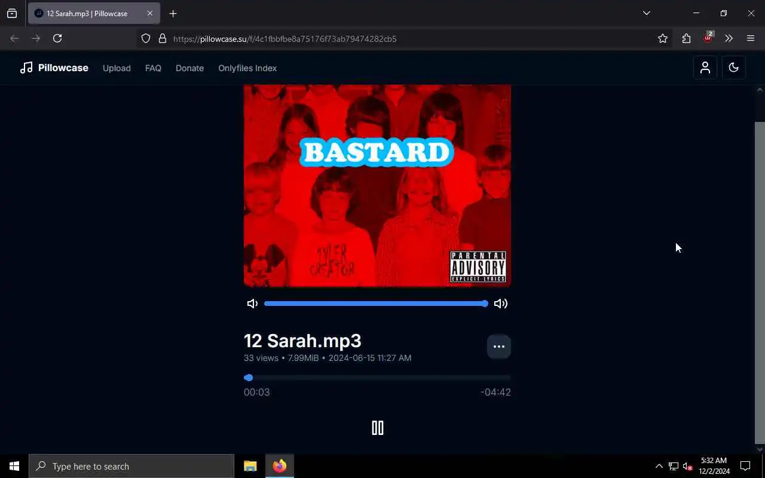Open Firefox View recent browsing icon
Viewport: 765px width, 478px height.
coord(12,13)
